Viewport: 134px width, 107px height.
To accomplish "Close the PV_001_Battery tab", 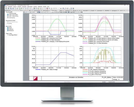I will coord(58,11).
